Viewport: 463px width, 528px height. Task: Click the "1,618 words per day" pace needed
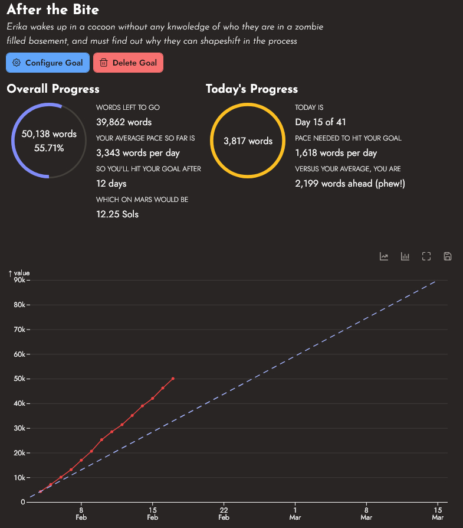point(336,153)
